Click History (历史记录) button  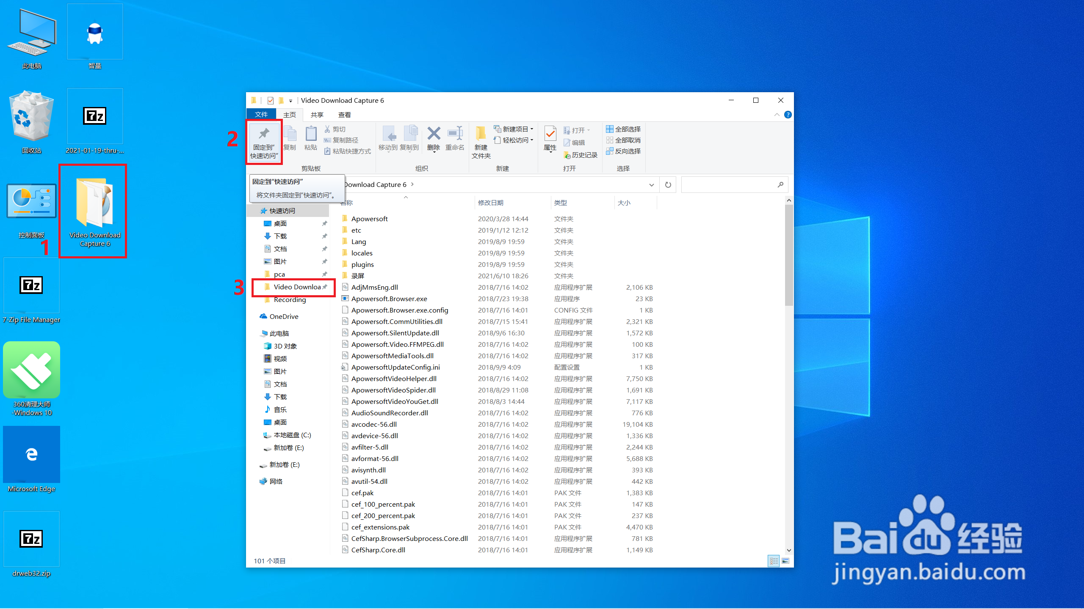click(x=581, y=155)
